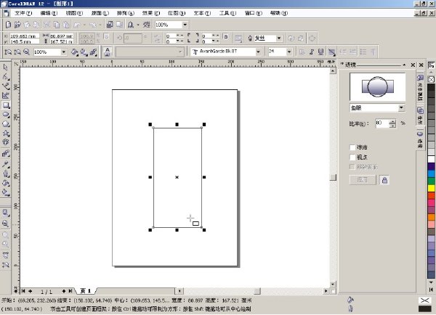The image size is (436, 315).
Task: Toggle the lens docker lock icon
Action: pyautogui.click(x=384, y=180)
